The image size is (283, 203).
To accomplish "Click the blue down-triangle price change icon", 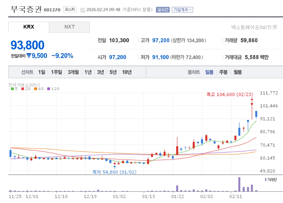I will 28,56.
